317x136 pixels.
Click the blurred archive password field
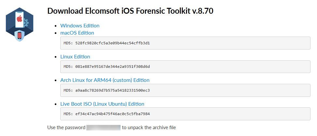click(103, 127)
